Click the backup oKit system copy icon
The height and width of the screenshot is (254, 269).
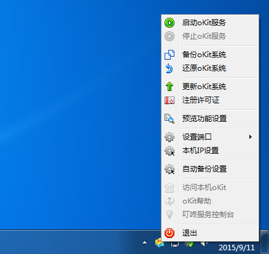click(x=170, y=55)
